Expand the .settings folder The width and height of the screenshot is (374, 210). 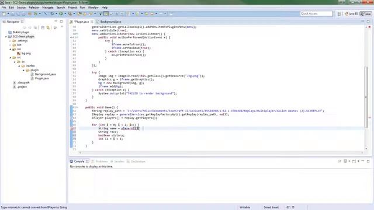pos(11,41)
